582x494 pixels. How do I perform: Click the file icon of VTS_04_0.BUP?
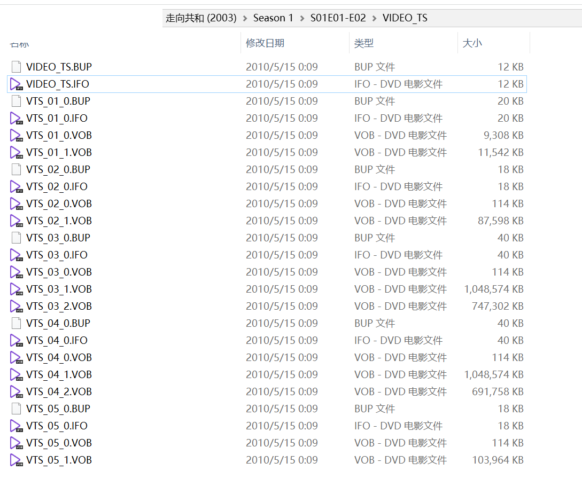click(17, 323)
